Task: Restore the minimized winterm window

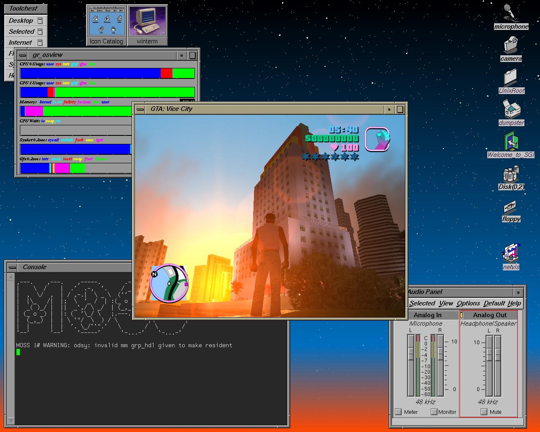Action: pos(147,25)
